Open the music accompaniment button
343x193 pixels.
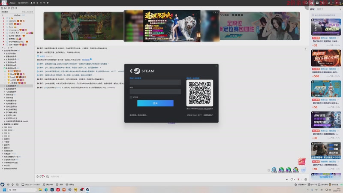point(48,184)
